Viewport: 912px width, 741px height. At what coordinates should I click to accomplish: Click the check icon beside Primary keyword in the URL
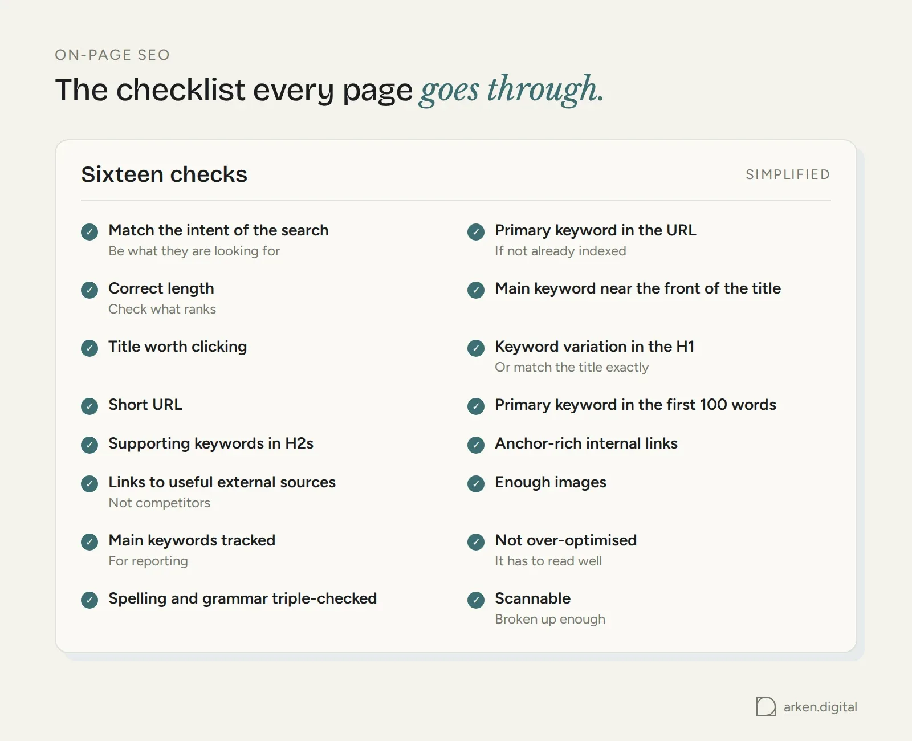[x=476, y=232]
